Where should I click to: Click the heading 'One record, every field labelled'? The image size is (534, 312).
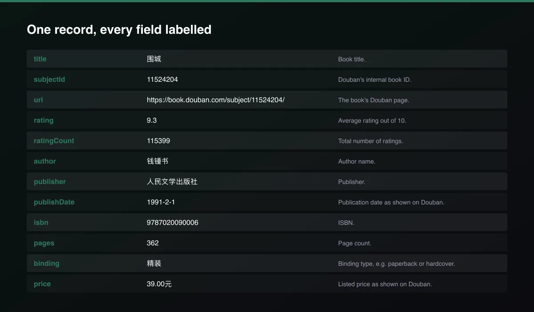click(x=119, y=30)
